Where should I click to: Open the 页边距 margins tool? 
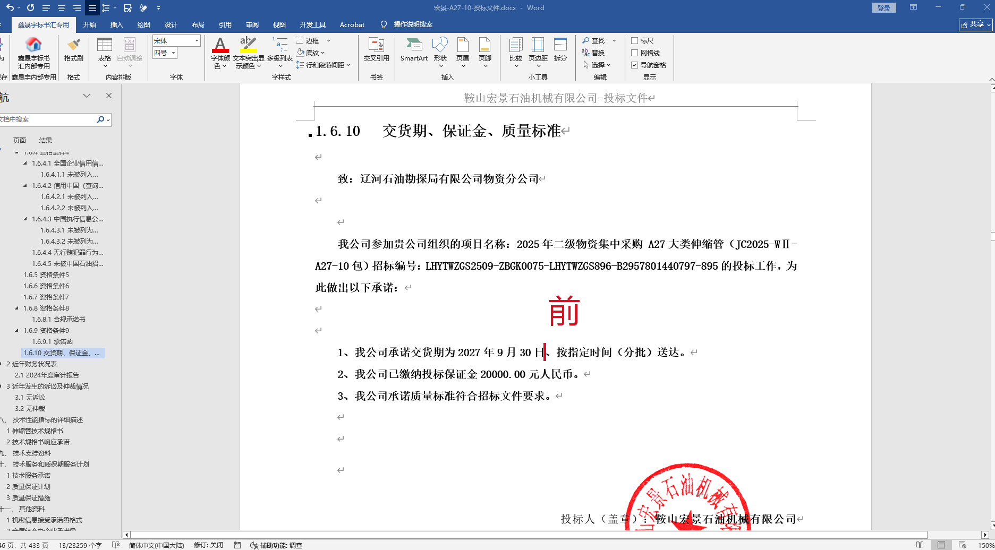[x=538, y=51]
